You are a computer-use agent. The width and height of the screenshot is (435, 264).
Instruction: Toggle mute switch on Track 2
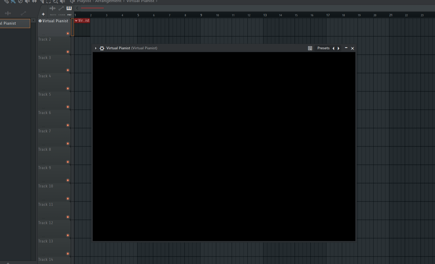pyautogui.click(x=68, y=52)
